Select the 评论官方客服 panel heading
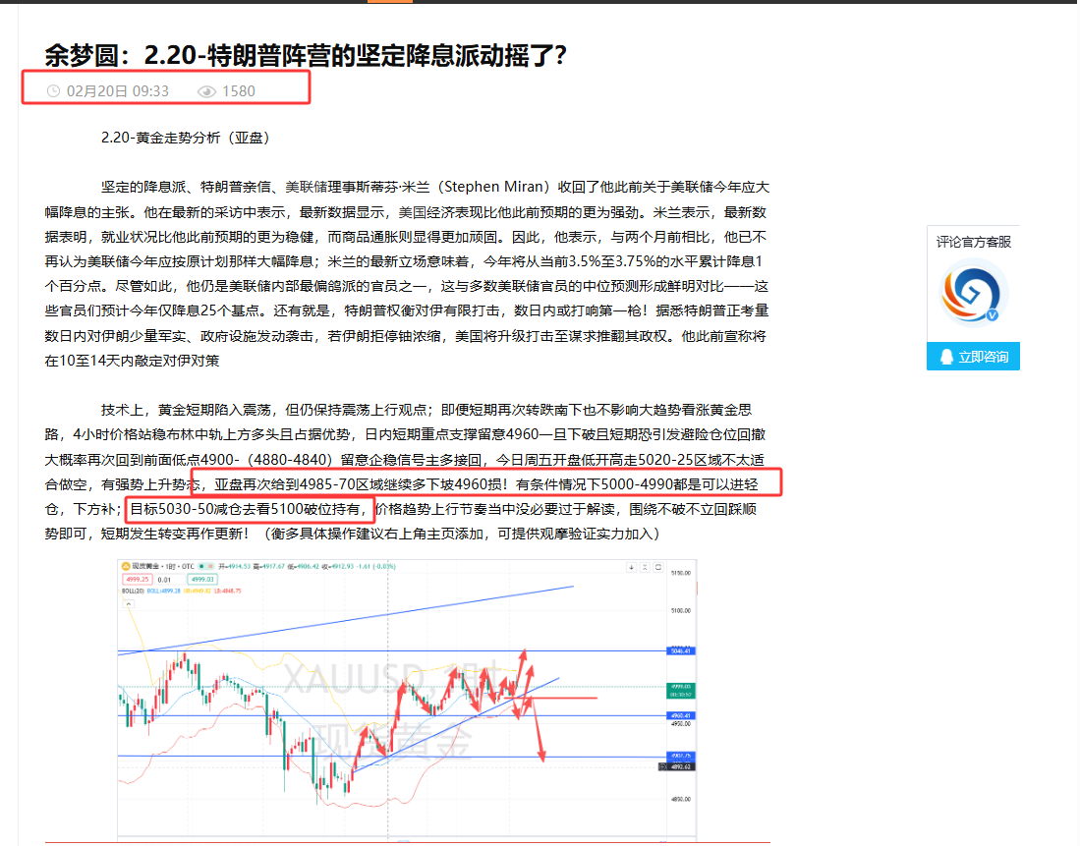 click(972, 242)
